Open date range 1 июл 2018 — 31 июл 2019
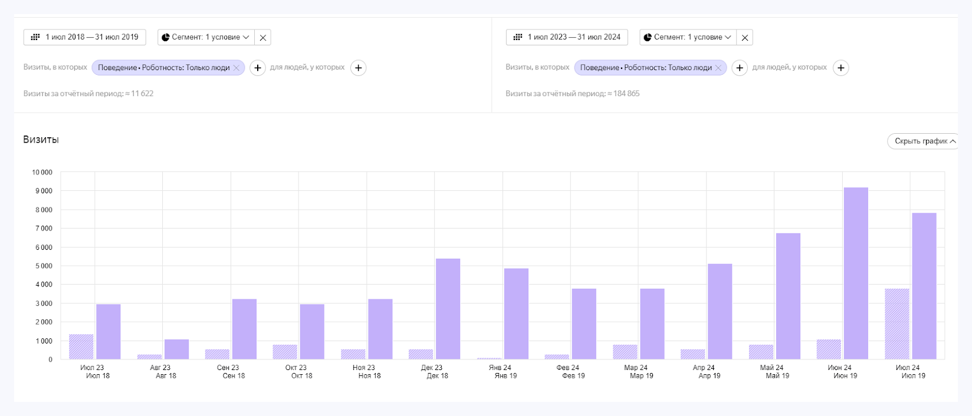This screenshot has width=972, height=416. click(85, 37)
